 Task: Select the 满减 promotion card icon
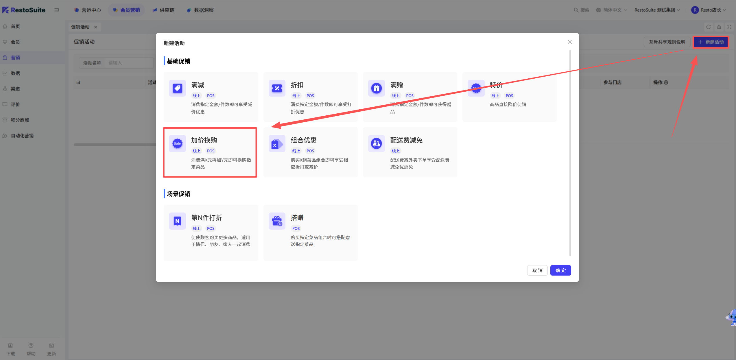[177, 88]
